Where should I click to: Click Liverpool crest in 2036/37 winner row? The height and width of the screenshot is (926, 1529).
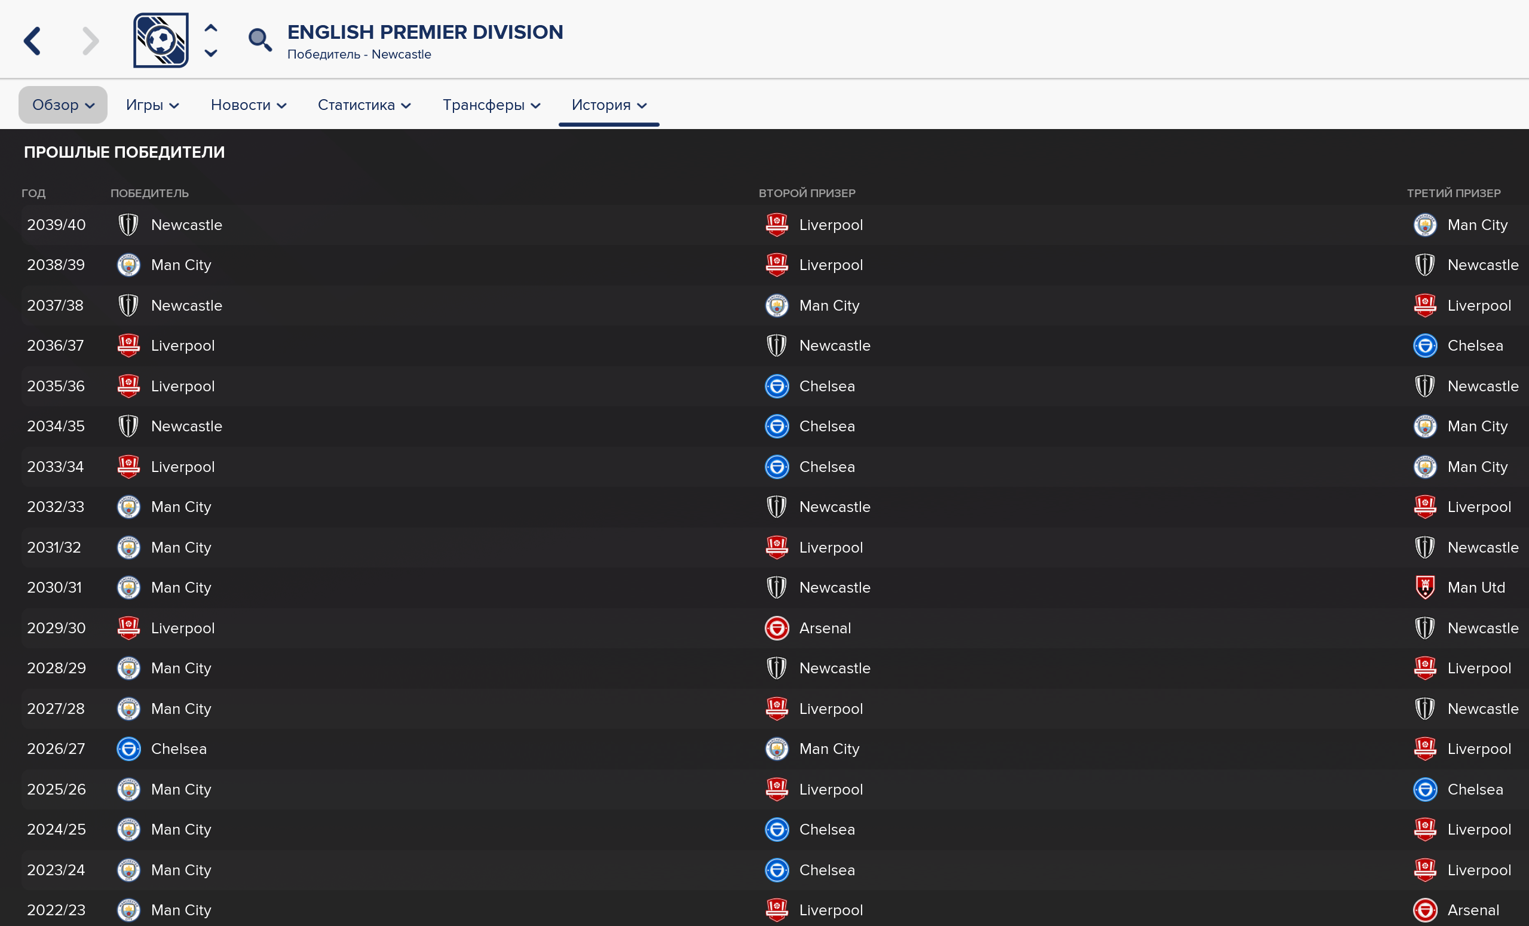128,346
